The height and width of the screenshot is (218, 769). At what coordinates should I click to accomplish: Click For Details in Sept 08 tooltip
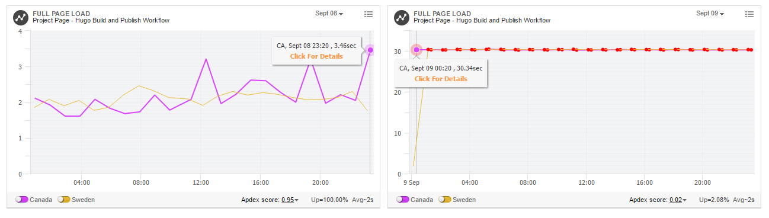pyautogui.click(x=316, y=56)
